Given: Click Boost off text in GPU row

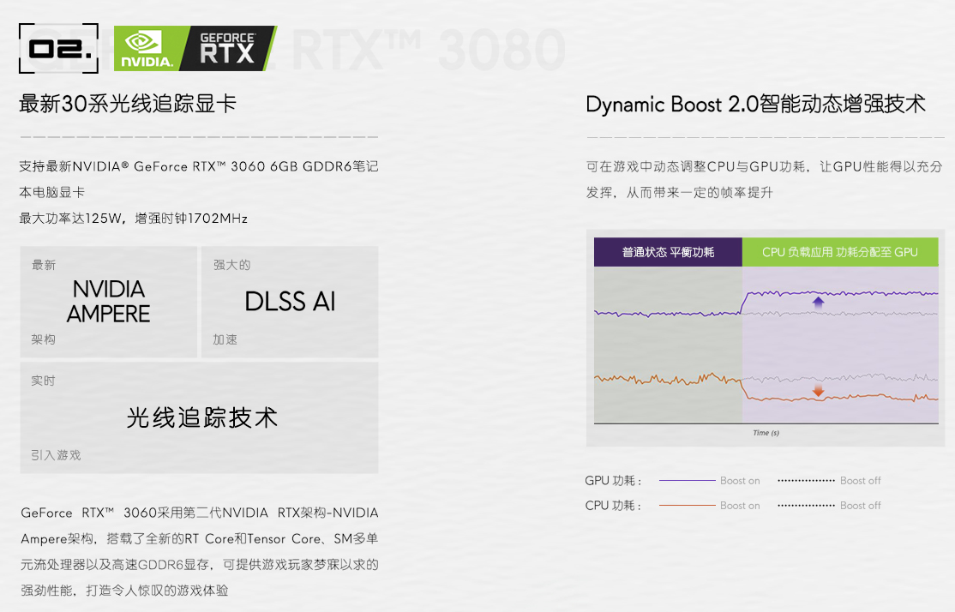Looking at the screenshot, I should coord(861,481).
